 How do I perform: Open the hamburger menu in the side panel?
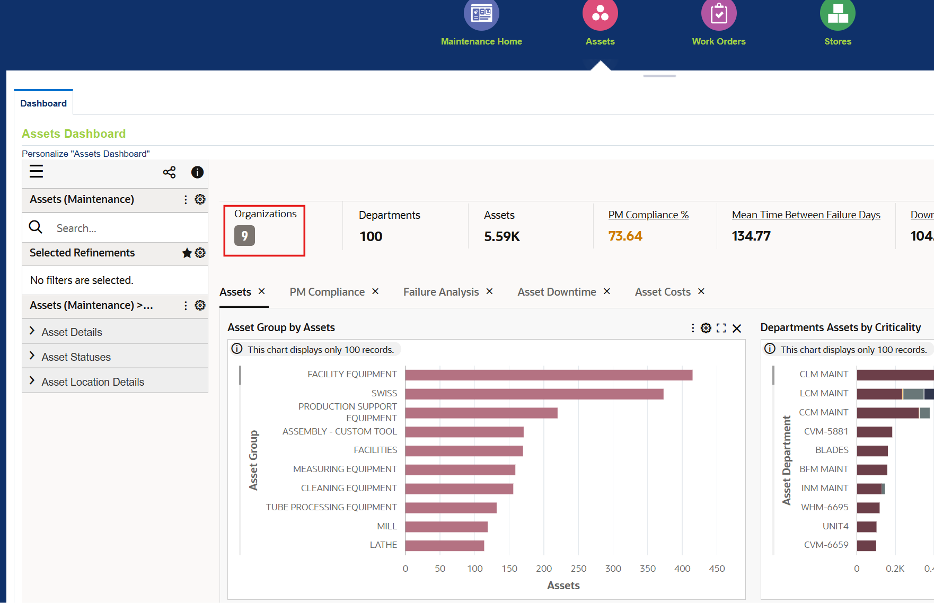[x=36, y=172]
